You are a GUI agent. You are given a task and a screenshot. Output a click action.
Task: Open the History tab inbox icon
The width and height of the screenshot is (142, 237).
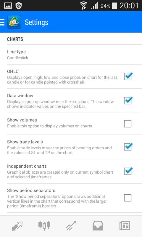(98, 226)
